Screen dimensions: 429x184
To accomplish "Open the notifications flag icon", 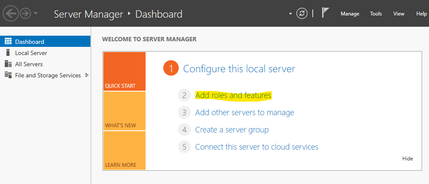I will pos(326,13).
